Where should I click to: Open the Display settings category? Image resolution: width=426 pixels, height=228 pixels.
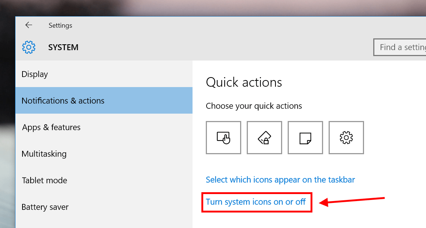tap(104, 74)
